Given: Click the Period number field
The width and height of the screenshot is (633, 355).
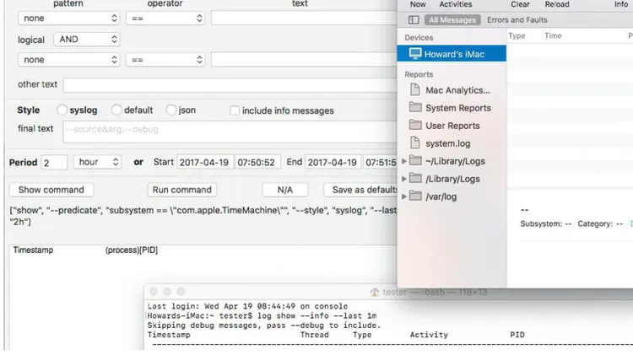Looking at the screenshot, I should click(54, 162).
